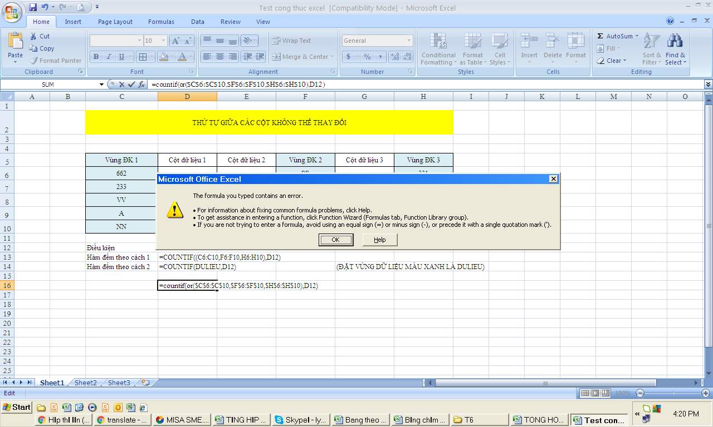Open the General number format dropdown
Viewport: 713px width, 427px height.
point(409,41)
